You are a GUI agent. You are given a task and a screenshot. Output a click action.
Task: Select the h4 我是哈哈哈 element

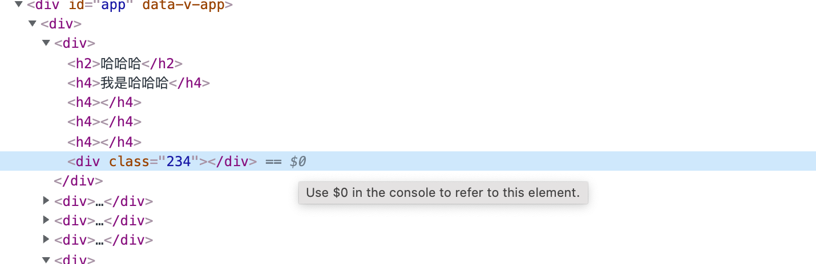point(139,83)
